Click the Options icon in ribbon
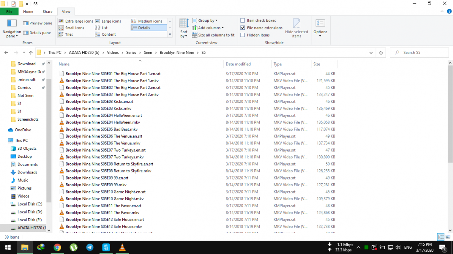This screenshot has width=453, height=254. pos(320,24)
